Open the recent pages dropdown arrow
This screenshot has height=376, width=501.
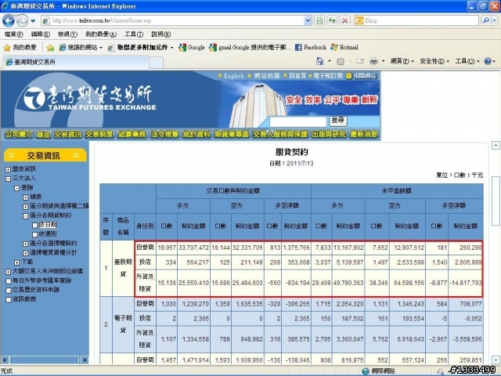33,21
